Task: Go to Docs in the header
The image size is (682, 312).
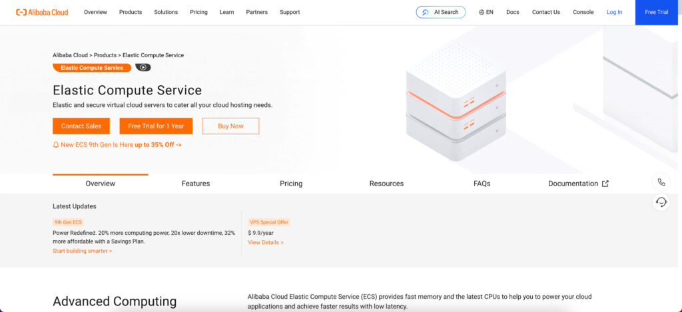Action: click(x=512, y=12)
